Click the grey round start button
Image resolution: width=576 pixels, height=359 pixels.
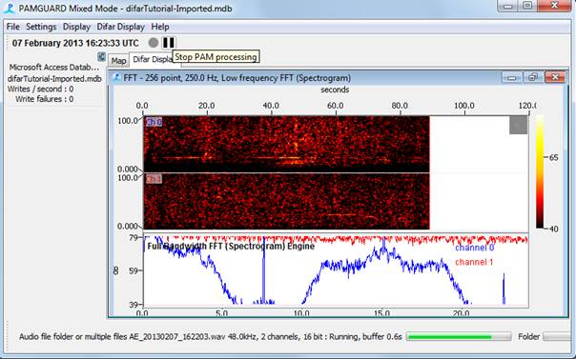(154, 43)
